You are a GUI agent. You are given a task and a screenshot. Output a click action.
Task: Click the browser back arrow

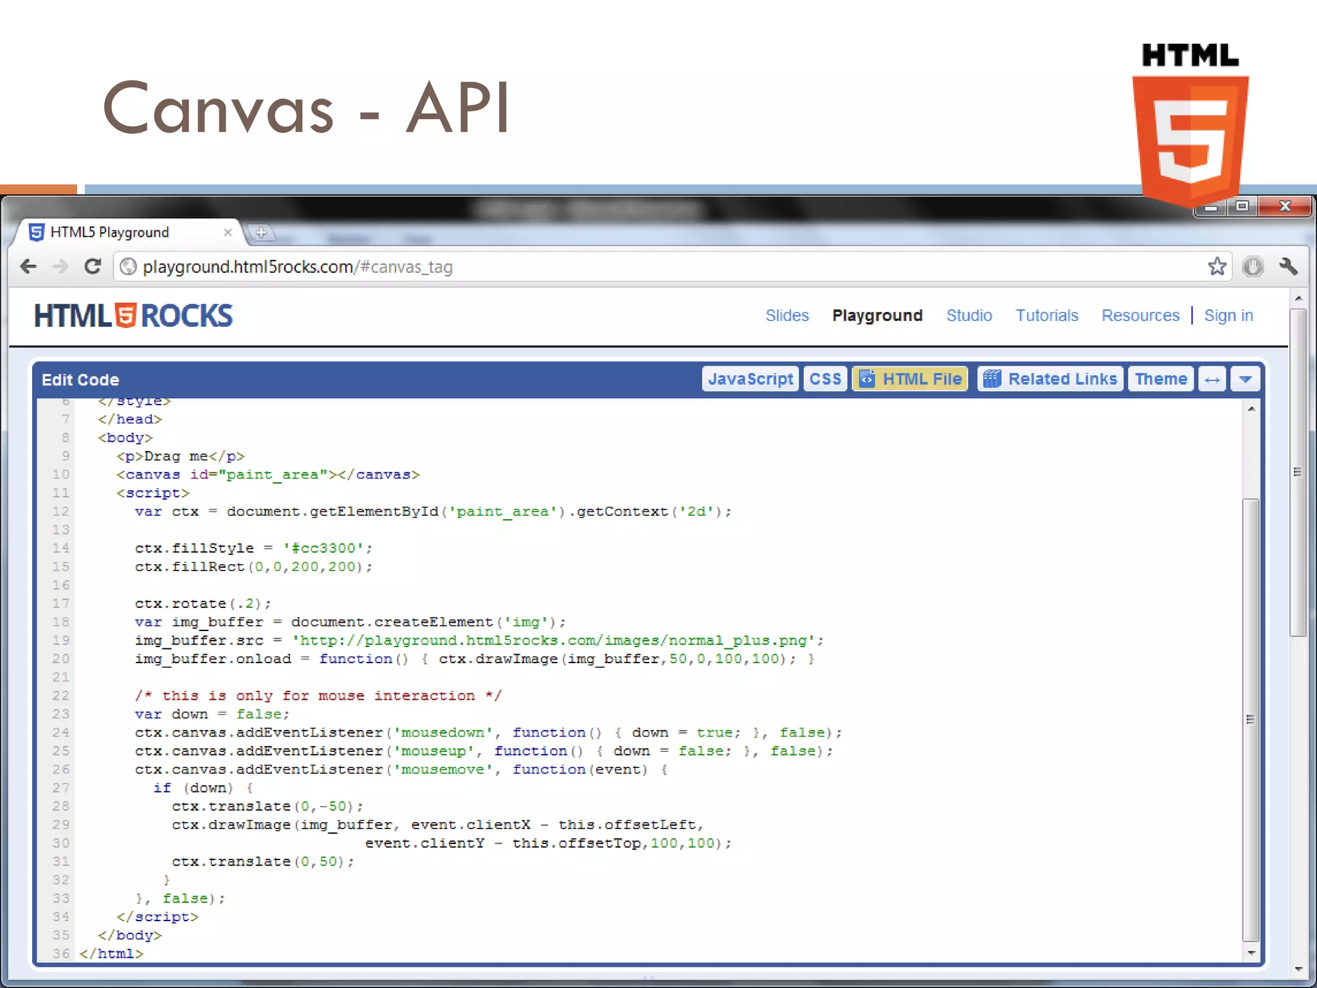(x=28, y=266)
